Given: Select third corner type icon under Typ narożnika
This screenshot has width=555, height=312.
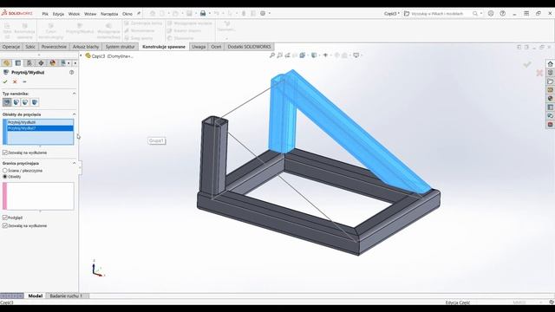Looking at the screenshot, I should point(25,102).
